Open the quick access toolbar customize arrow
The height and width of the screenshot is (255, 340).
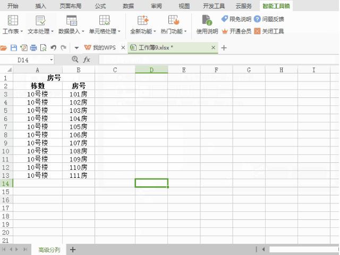click(x=76, y=48)
